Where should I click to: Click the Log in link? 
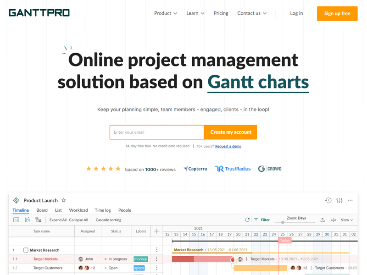pyautogui.click(x=296, y=13)
